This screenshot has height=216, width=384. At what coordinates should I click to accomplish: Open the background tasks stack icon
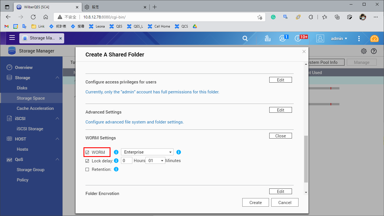[x=267, y=39]
